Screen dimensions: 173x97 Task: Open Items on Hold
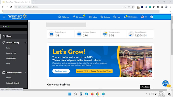pyautogui.click(x=11, y=53)
